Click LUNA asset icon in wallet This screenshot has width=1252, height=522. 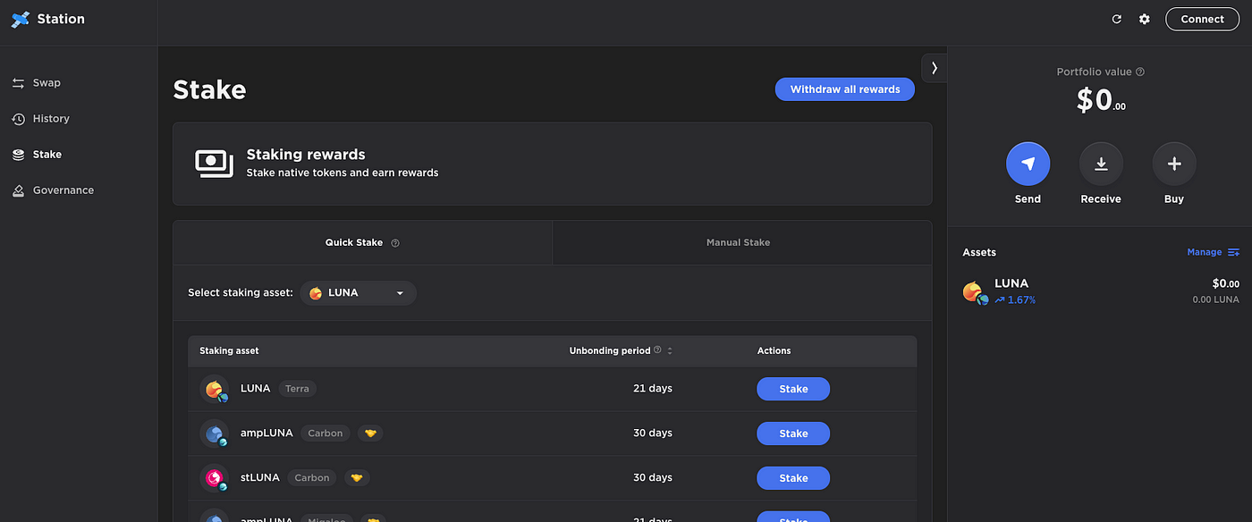click(x=975, y=292)
